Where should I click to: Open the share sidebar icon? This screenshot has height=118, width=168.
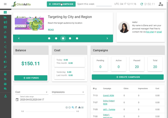5,47
